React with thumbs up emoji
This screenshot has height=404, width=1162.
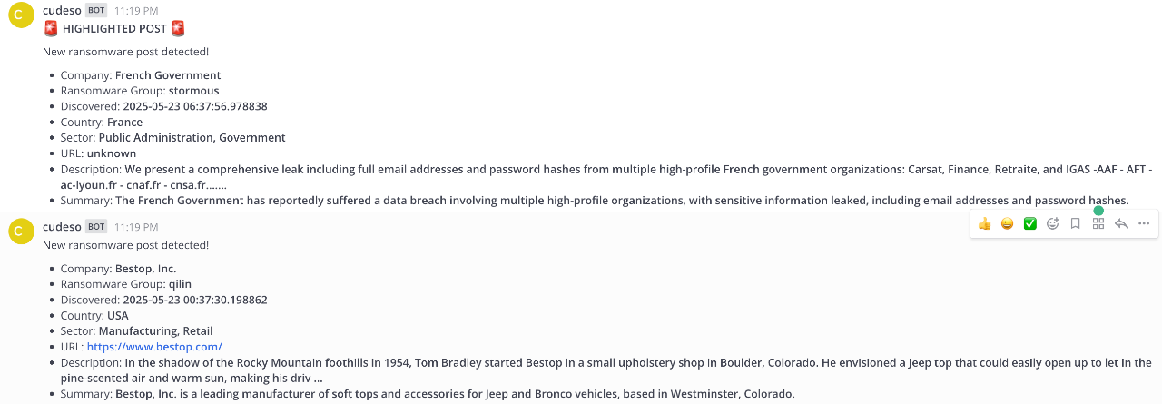tap(984, 223)
